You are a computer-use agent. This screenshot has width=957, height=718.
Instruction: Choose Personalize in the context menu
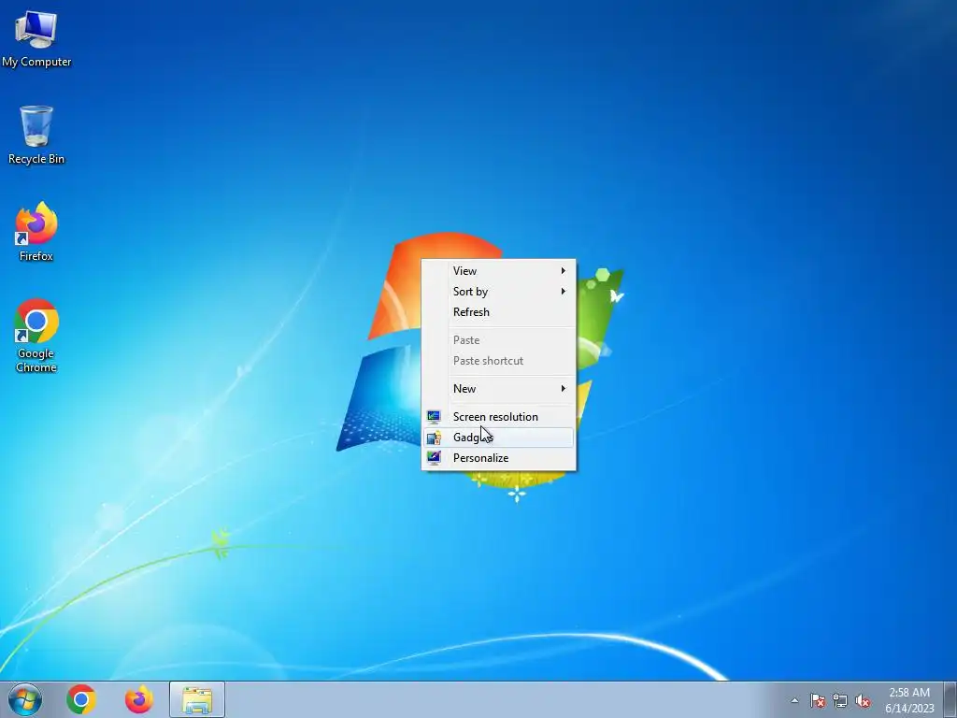click(499, 458)
